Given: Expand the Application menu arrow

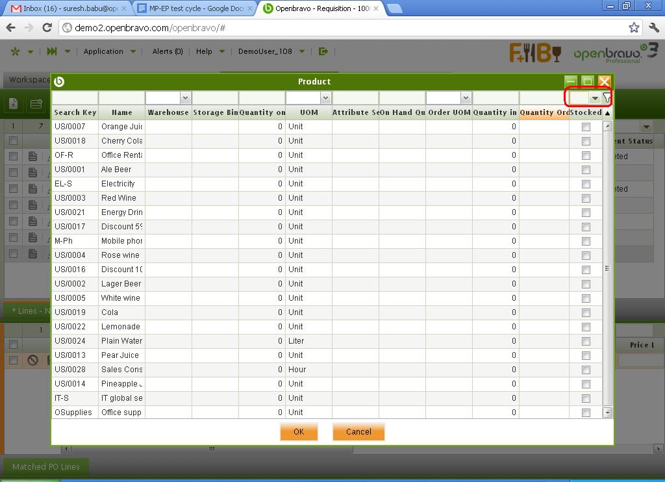Looking at the screenshot, I should 132,51.
